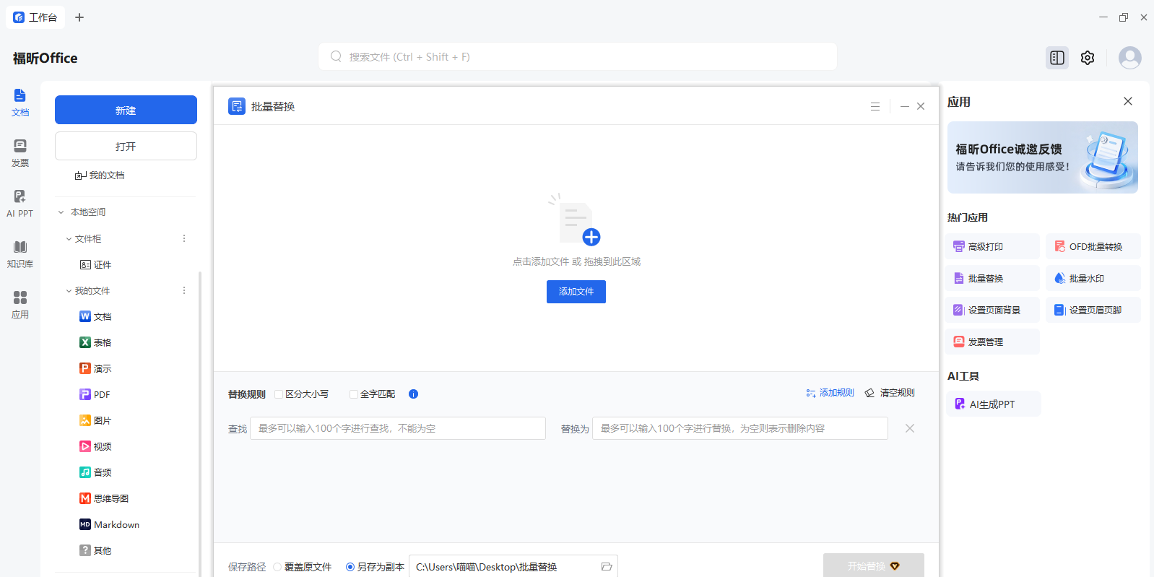Click the 开始替换 button
1154x577 pixels.
click(874, 565)
